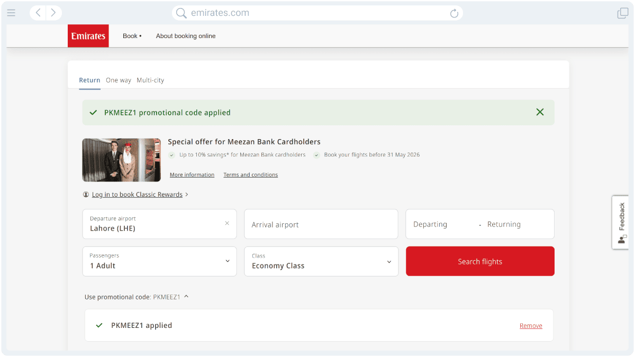This screenshot has width=635, height=357.
Task: Open the browser hamburger menu
Action: (x=11, y=13)
